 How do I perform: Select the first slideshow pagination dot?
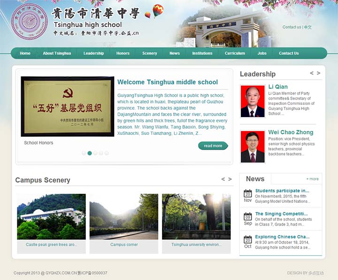pos(84,153)
